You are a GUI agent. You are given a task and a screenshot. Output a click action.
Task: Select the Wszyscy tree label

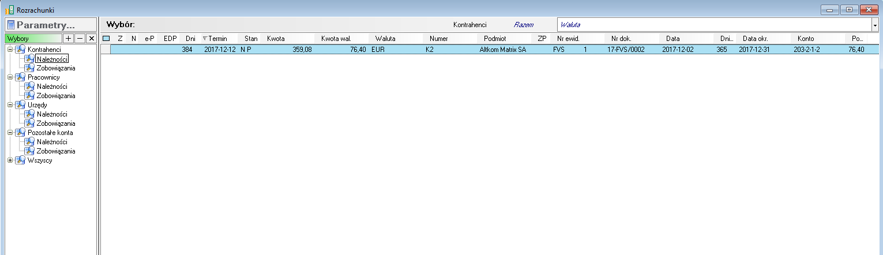[x=40, y=160]
